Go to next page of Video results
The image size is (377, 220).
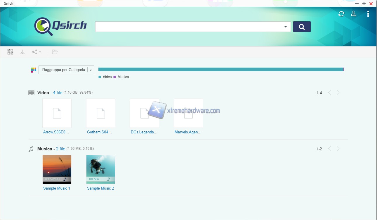338,92
